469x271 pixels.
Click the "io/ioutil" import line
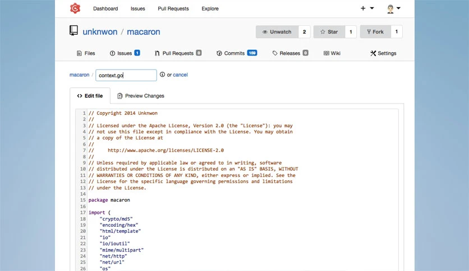(114, 244)
